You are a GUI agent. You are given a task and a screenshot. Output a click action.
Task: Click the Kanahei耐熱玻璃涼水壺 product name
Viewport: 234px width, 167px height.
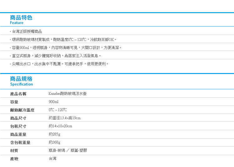coord(67,94)
